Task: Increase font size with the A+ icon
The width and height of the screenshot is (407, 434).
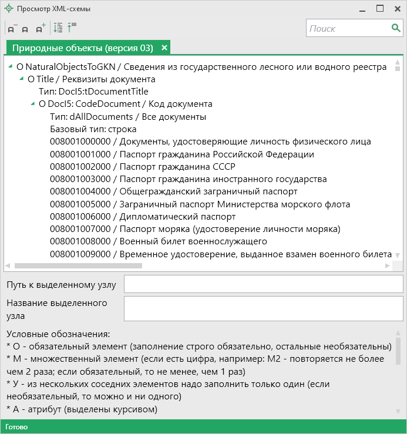Action: 40,28
